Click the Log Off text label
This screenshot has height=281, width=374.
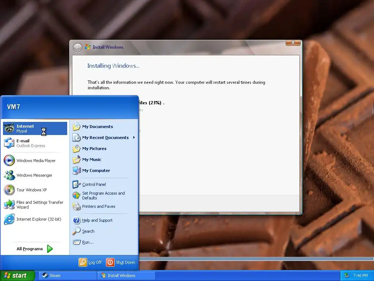(x=95, y=262)
